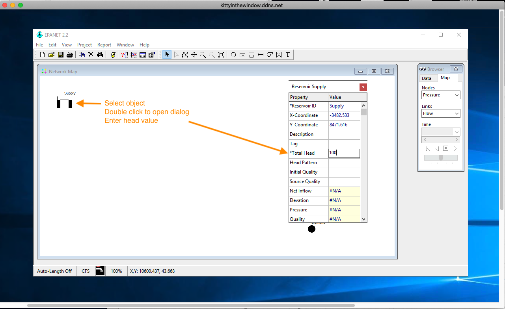This screenshot has width=505, height=309.
Task: Create a graph with the graph icon
Action: click(134, 55)
